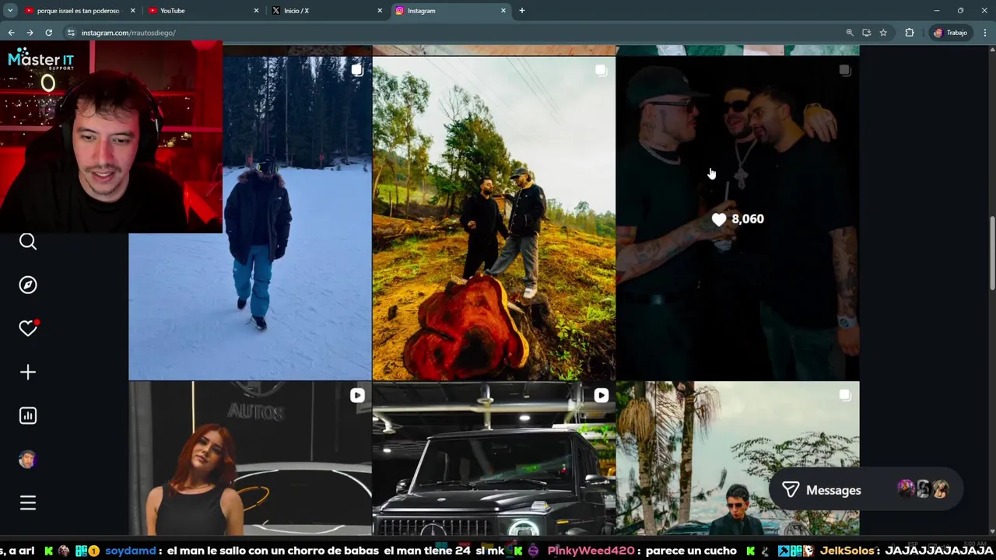Open the red-haired woman reel
The image size is (996, 560).
tap(250, 459)
